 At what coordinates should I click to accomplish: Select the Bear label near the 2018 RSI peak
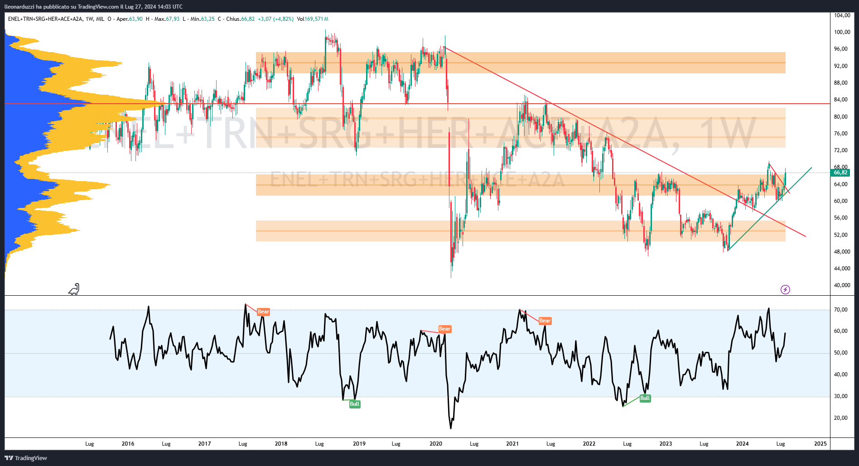pyautogui.click(x=263, y=312)
